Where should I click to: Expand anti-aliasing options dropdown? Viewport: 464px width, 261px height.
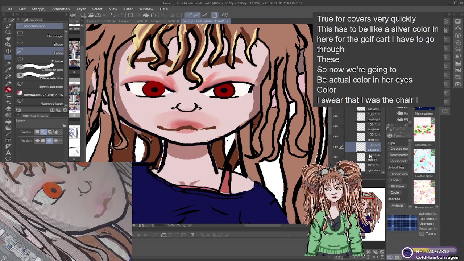61,141
